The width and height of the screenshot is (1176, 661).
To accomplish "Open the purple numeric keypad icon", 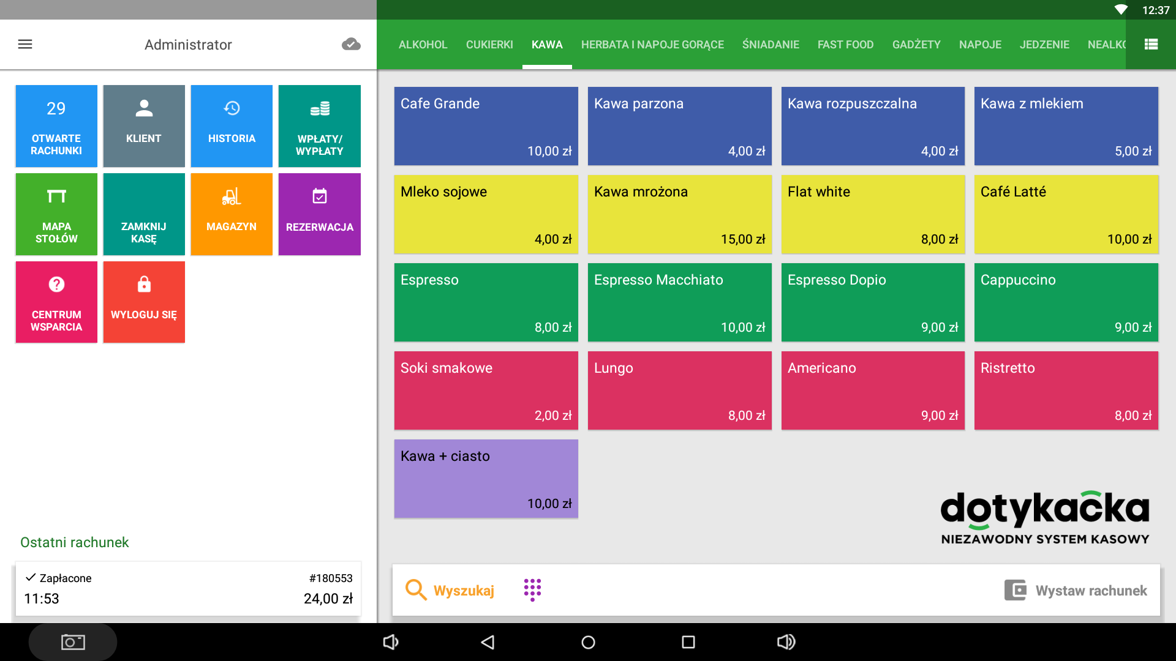I will point(532,590).
